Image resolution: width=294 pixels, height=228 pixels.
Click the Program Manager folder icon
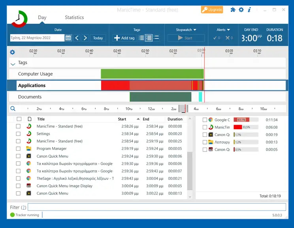click(x=29, y=149)
